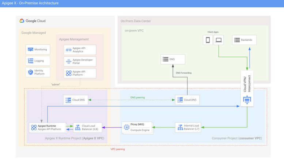Select the on-prem VPC heading

(134, 31)
